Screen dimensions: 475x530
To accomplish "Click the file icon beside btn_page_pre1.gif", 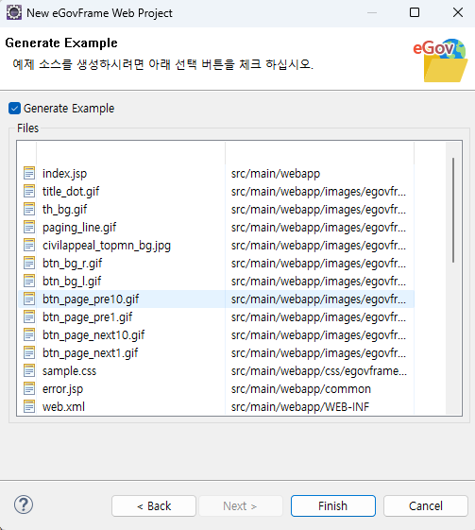I will (x=29, y=316).
